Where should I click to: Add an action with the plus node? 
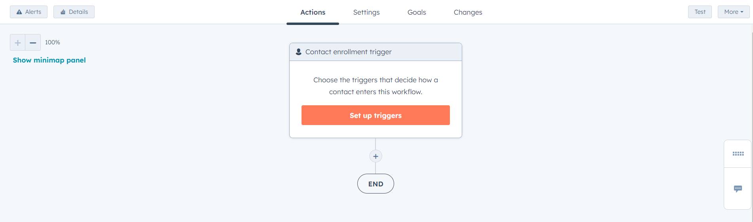376,156
